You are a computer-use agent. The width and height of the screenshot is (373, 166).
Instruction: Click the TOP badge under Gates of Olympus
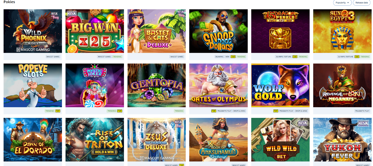pyautogui.click(x=214, y=111)
